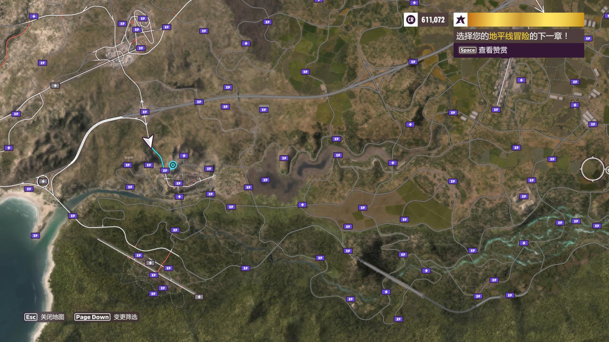Click the 611,072 credits balance
609x342 pixels.
[x=433, y=20]
